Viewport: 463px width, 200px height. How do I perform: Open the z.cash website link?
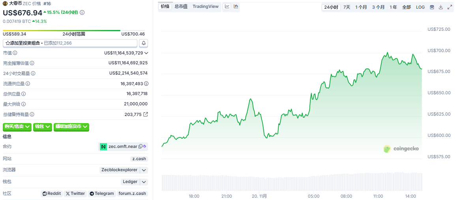[139, 159]
